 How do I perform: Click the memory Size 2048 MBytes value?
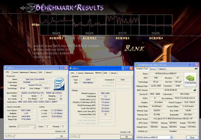(x=88, y=83)
